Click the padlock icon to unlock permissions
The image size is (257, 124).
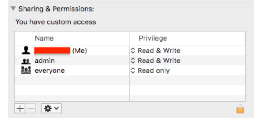pyautogui.click(x=240, y=109)
